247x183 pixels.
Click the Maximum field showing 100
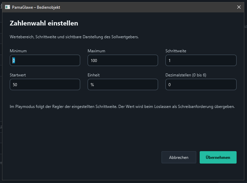coord(123,60)
